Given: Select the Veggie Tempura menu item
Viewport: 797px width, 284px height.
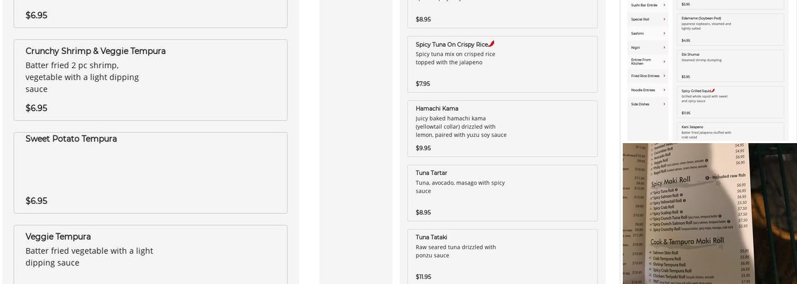Looking at the screenshot, I should tap(150, 254).
